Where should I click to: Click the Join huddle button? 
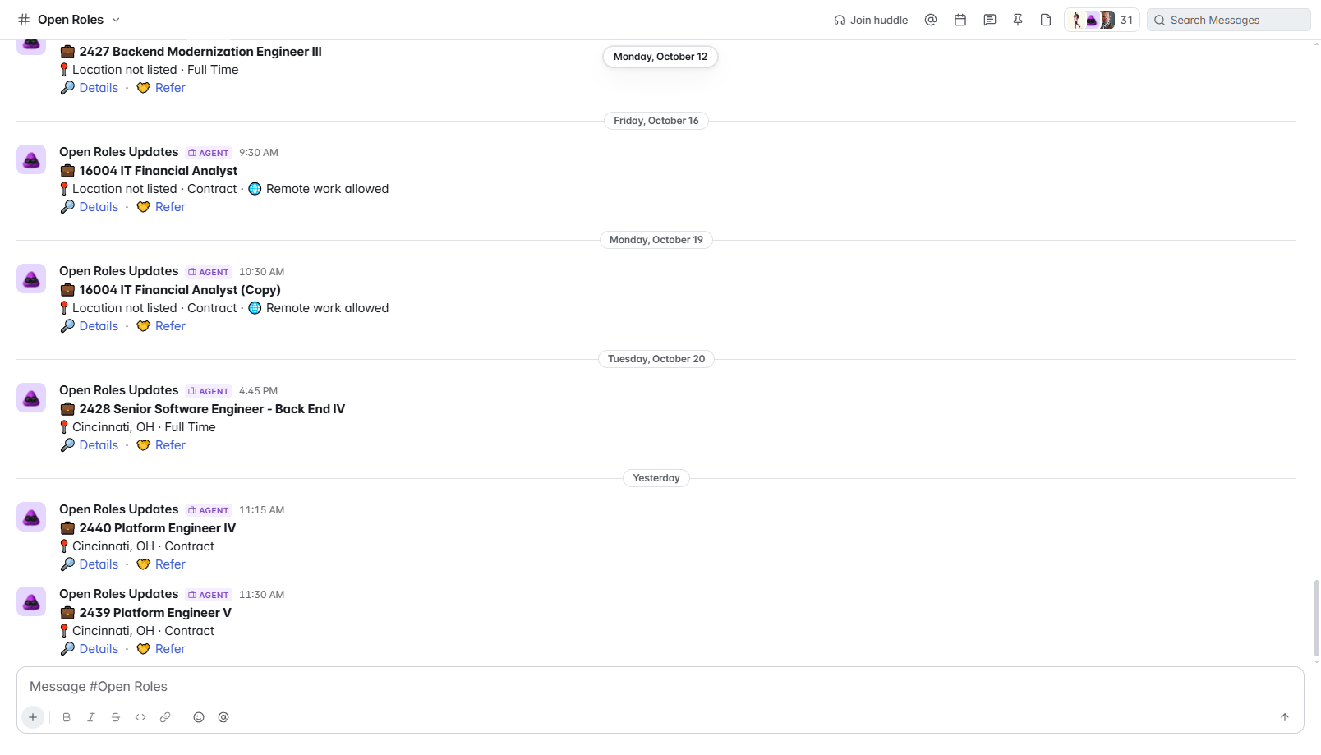click(x=871, y=20)
